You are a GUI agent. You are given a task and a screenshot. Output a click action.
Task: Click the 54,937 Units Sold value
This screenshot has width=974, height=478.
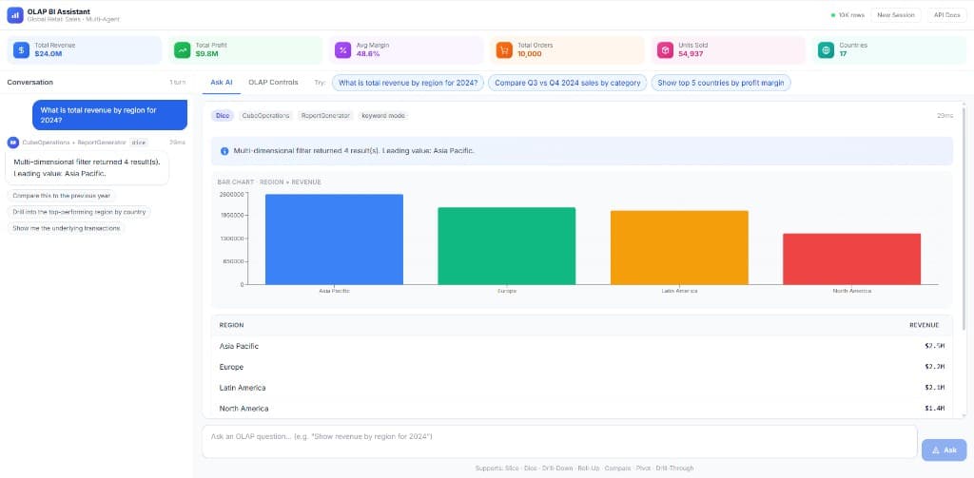[691, 54]
